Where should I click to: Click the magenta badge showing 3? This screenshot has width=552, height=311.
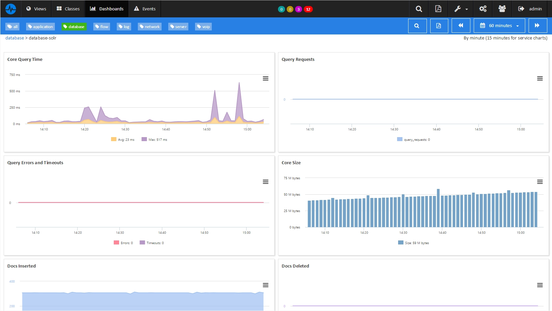pyautogui.click(x=298, y=9)
